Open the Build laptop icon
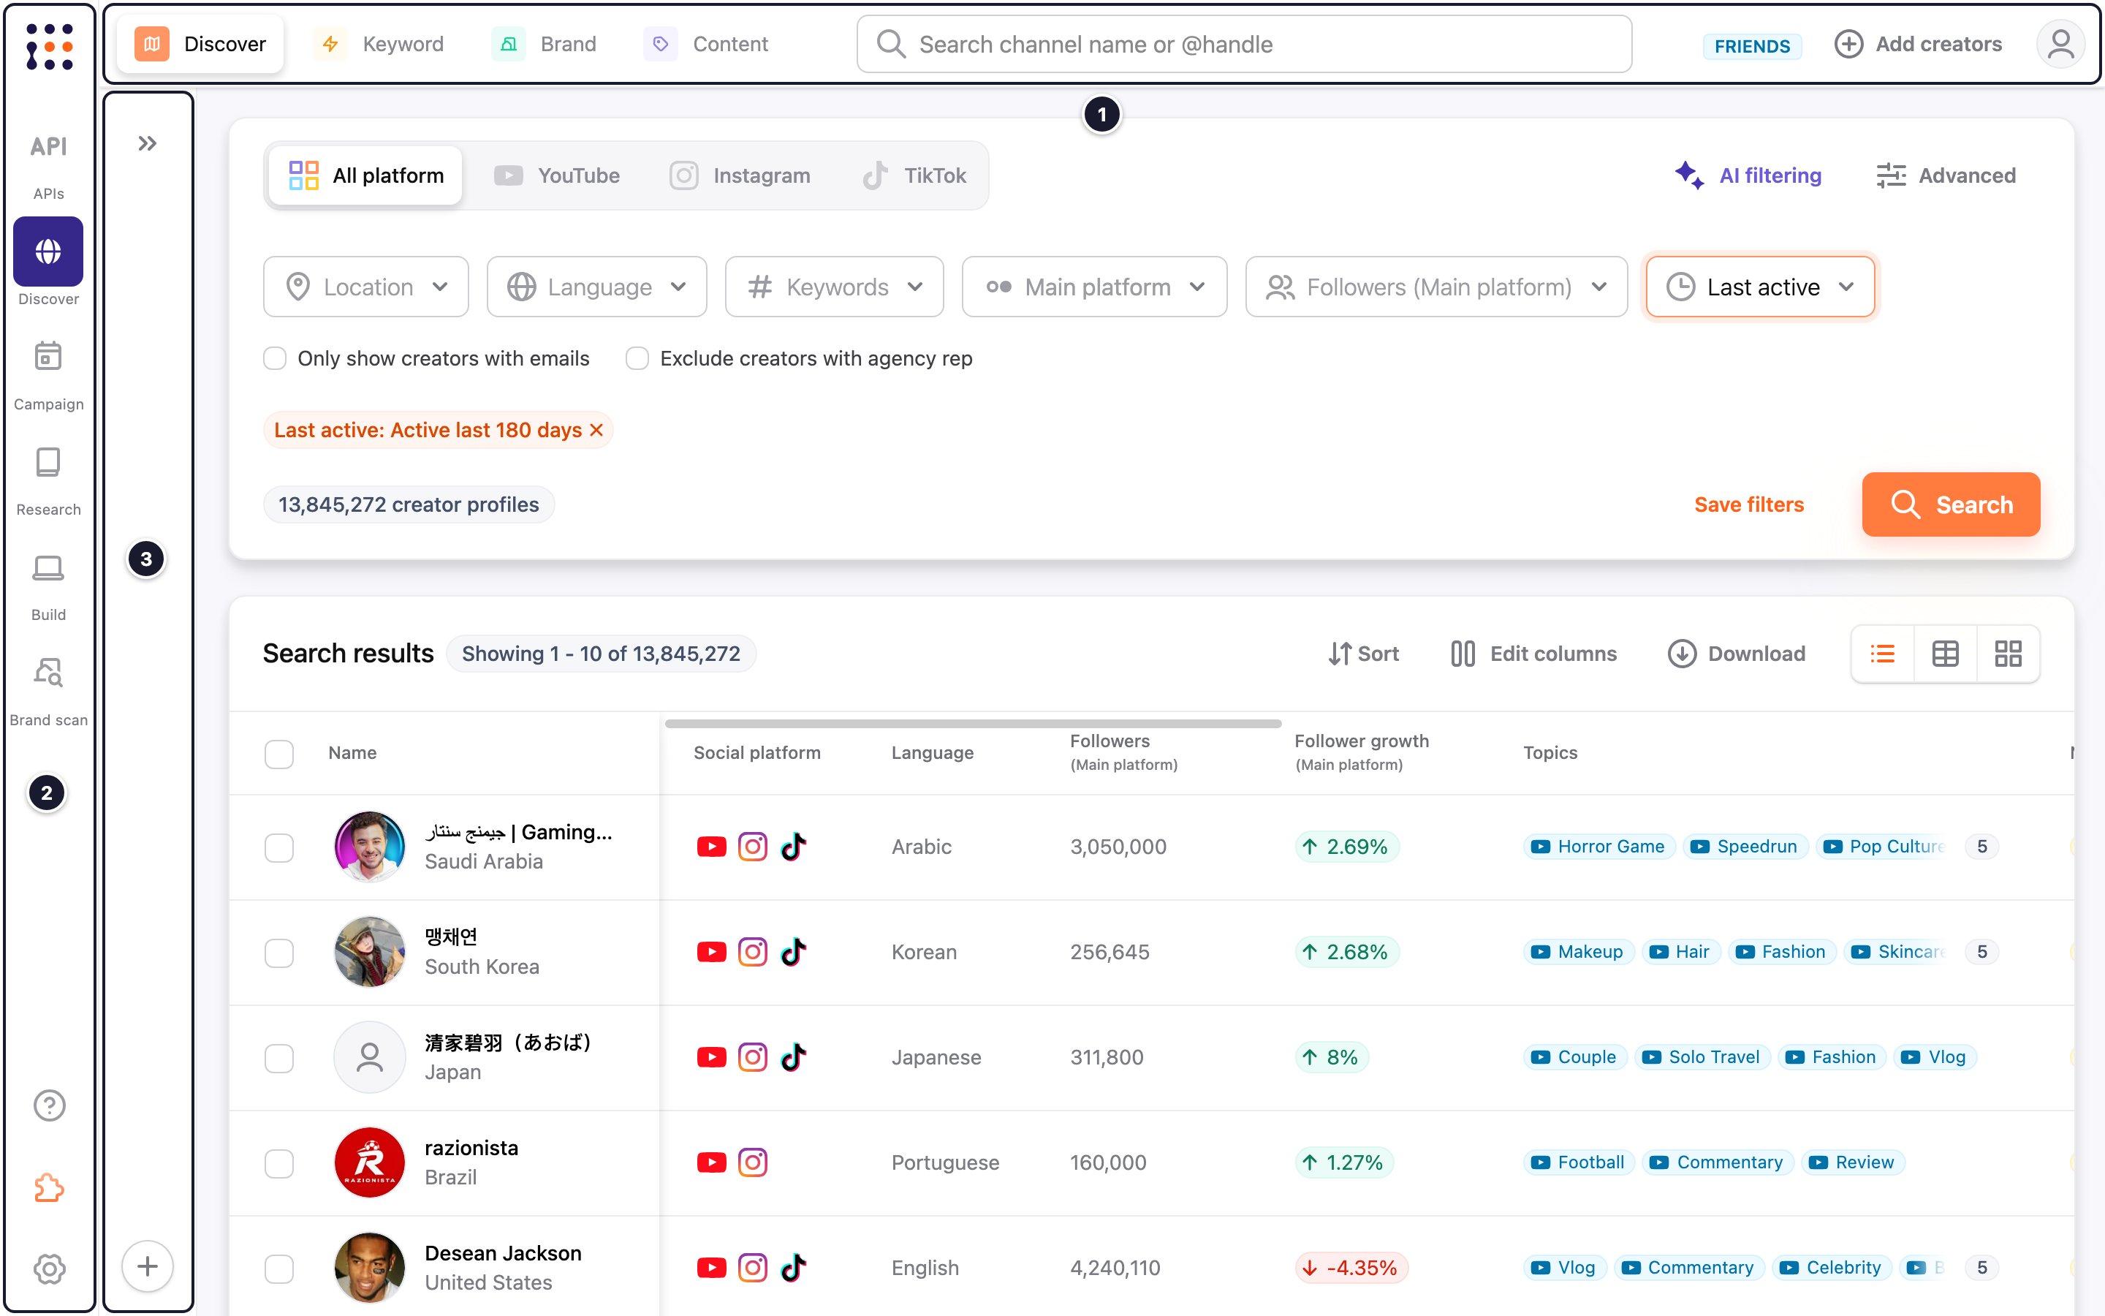The height and width of the screenshot is (1316, 2105). point(48,567)
